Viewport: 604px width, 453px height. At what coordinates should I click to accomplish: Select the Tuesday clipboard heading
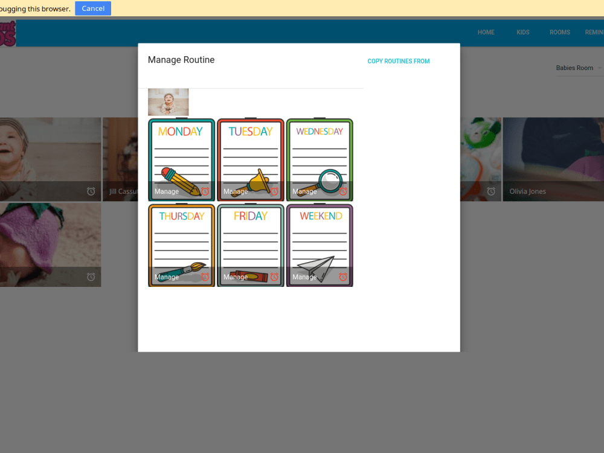(251, 132)
